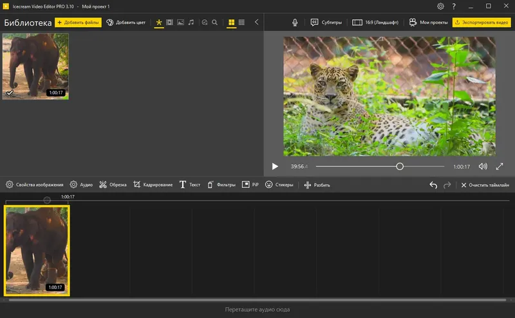Screen dimensions: 515x318
Task: Click the Добавить файлы button
Action: coord(78,22)
